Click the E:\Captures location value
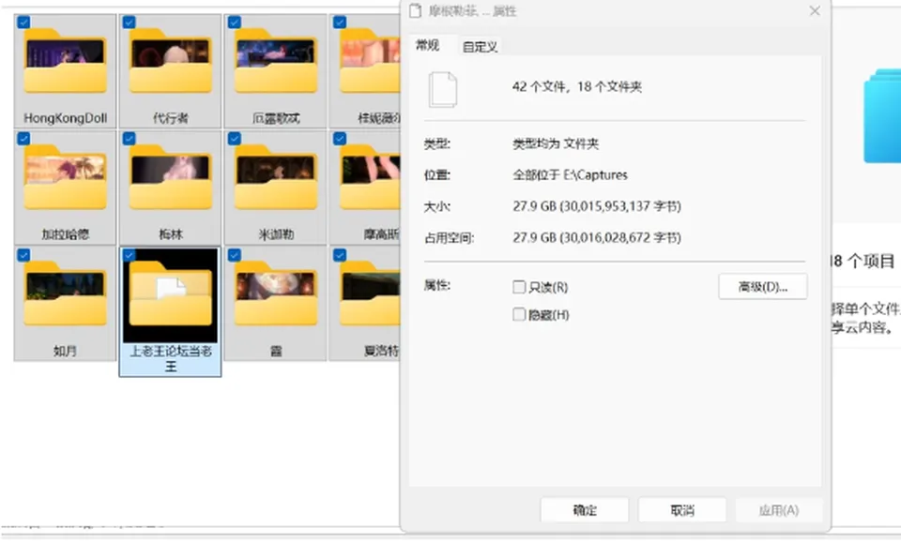 (595, 174)
